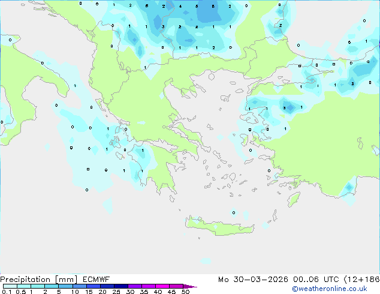
Task: Click the '[mm]' unit label
Action: click(x=66, y=280)
